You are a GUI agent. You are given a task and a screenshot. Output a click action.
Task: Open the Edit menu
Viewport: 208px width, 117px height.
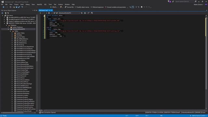coord(6,4)
